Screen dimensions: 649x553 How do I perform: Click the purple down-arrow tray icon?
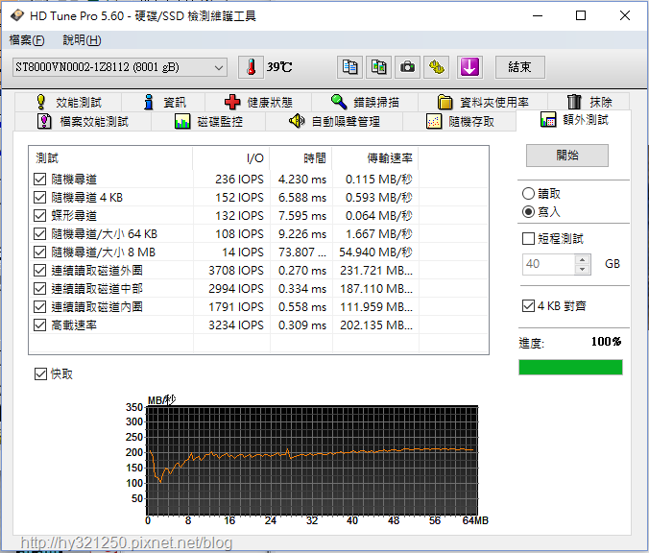(x=469, y=67)
